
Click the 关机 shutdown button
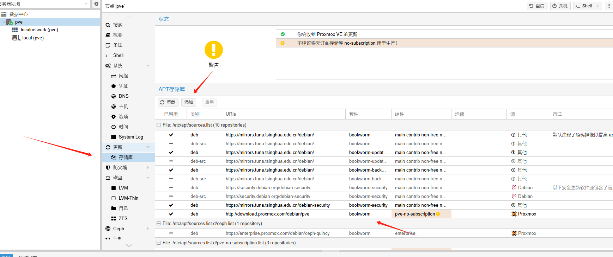(560, 6)
